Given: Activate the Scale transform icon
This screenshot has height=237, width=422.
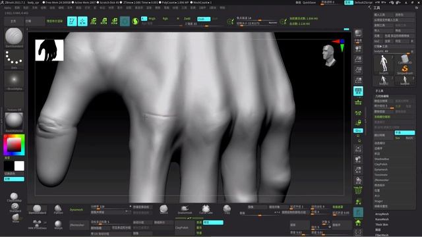Looking at the screenshot, I should [104, 21].
